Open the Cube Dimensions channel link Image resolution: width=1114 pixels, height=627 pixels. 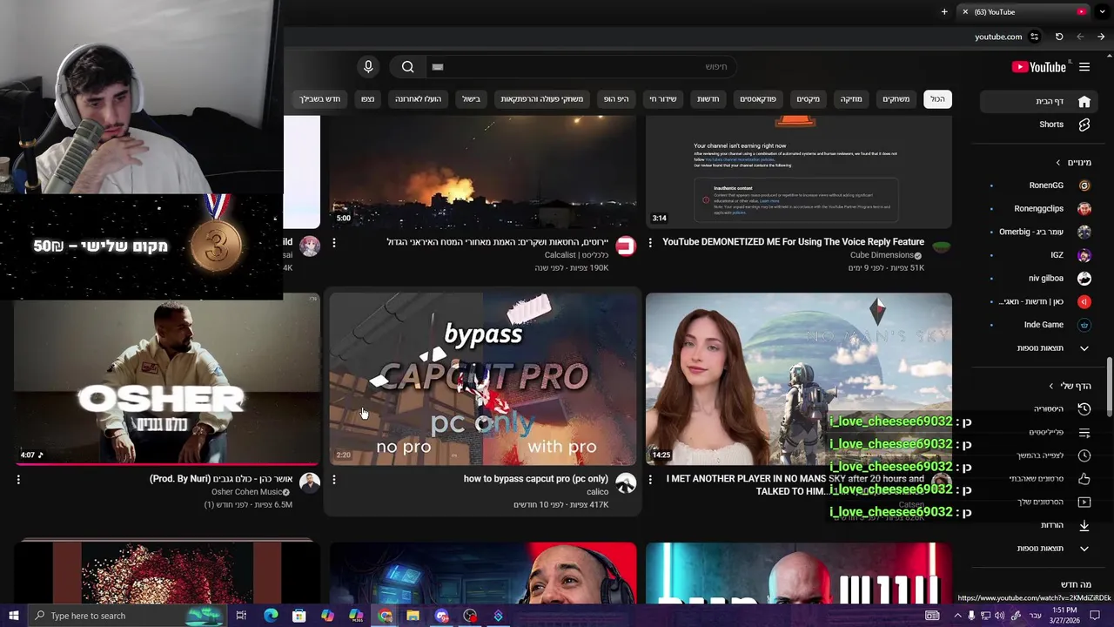882,255
